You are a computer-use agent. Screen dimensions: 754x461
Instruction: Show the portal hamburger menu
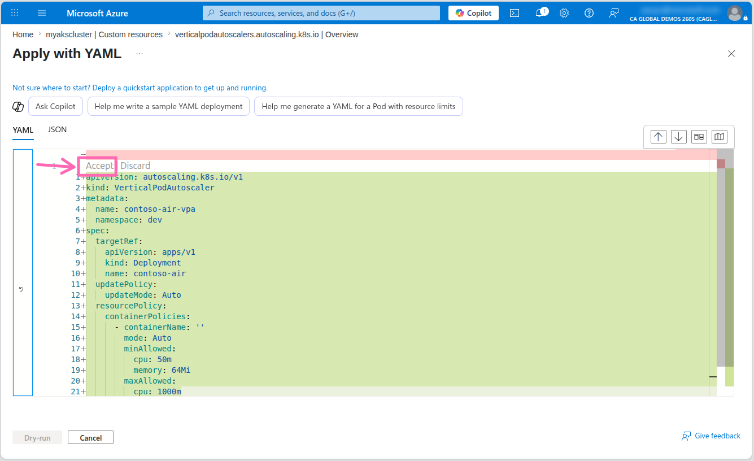(x=42, y=13)
